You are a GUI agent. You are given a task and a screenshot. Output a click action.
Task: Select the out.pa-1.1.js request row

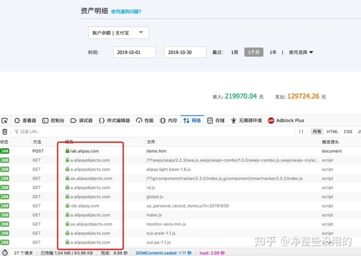coord(180,242)
